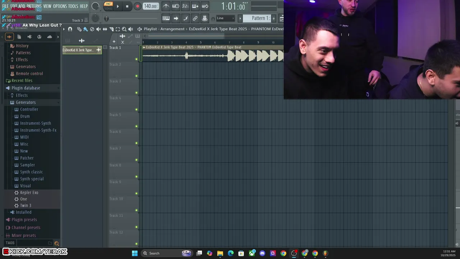Mute Track 2 via green light
The height and width of the screenshot is (259, 460).
136,76
